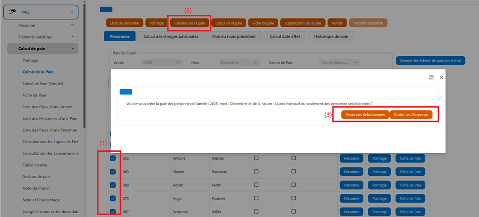
Task: Open the Nature de Paie dropdown
Action: click(339, 63)
